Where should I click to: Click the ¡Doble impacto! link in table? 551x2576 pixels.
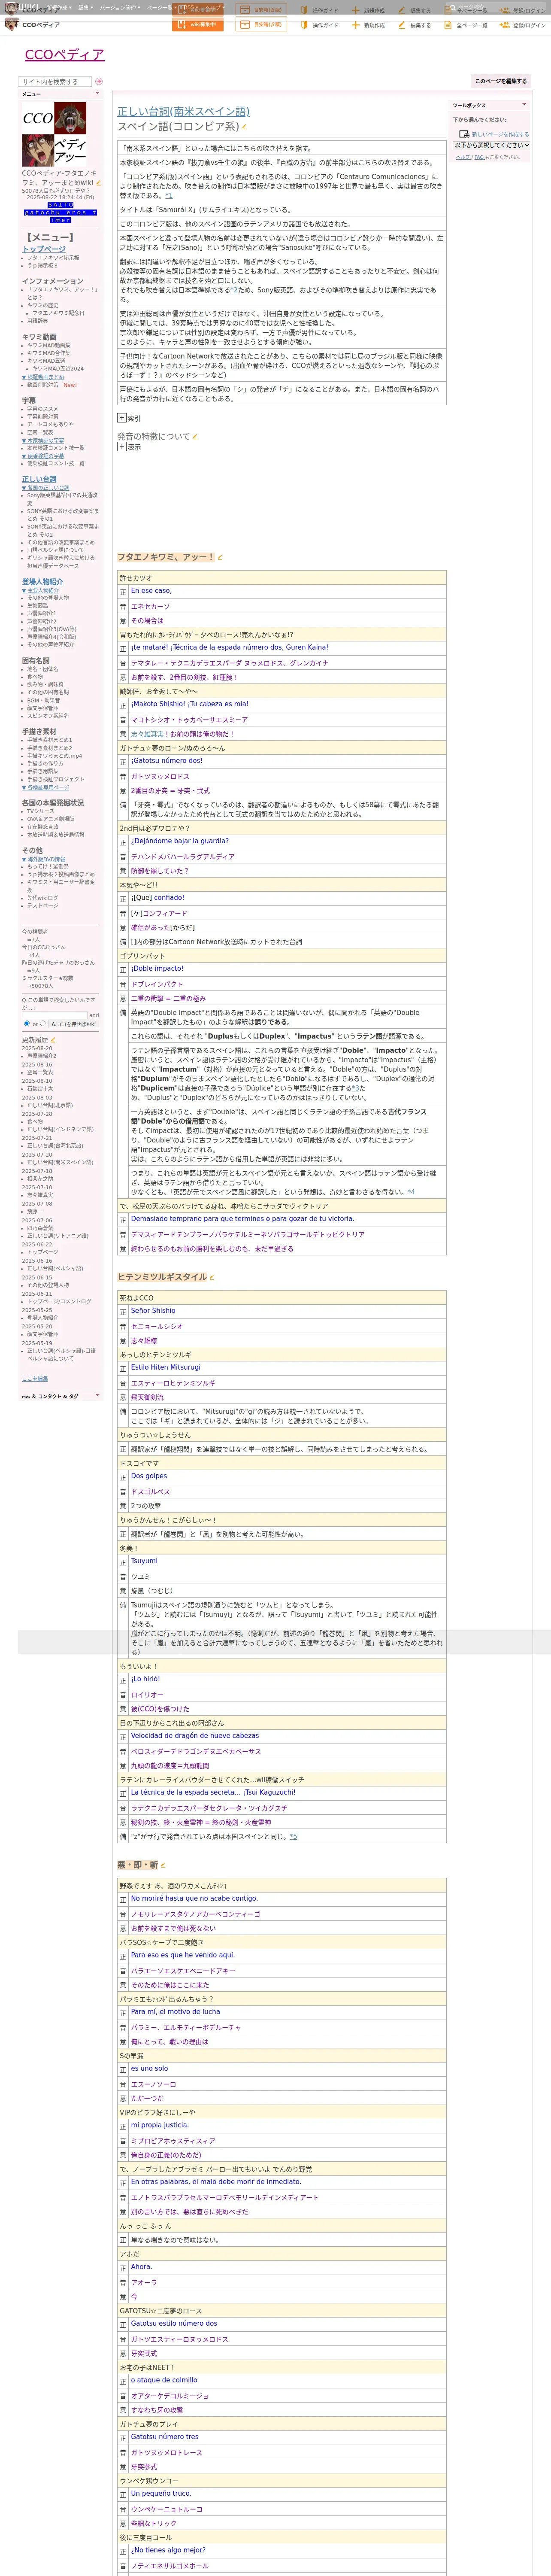click(157, 968)
